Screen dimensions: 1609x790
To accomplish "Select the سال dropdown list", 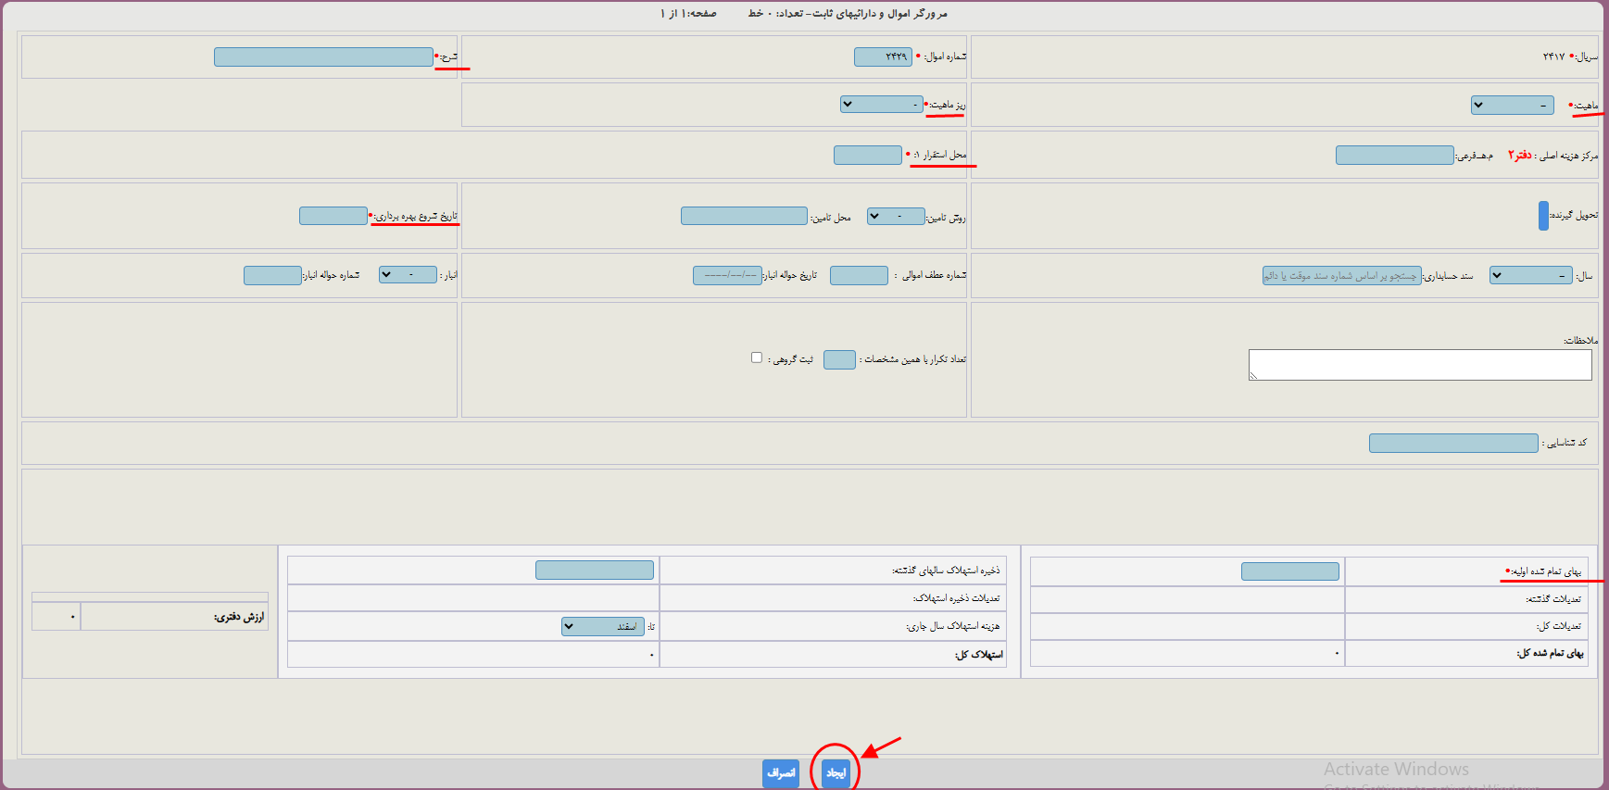I will click(x=1530, y=275).
